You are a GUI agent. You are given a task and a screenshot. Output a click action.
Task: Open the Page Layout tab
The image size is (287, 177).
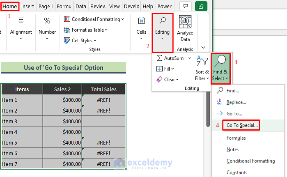coord(46,7)
